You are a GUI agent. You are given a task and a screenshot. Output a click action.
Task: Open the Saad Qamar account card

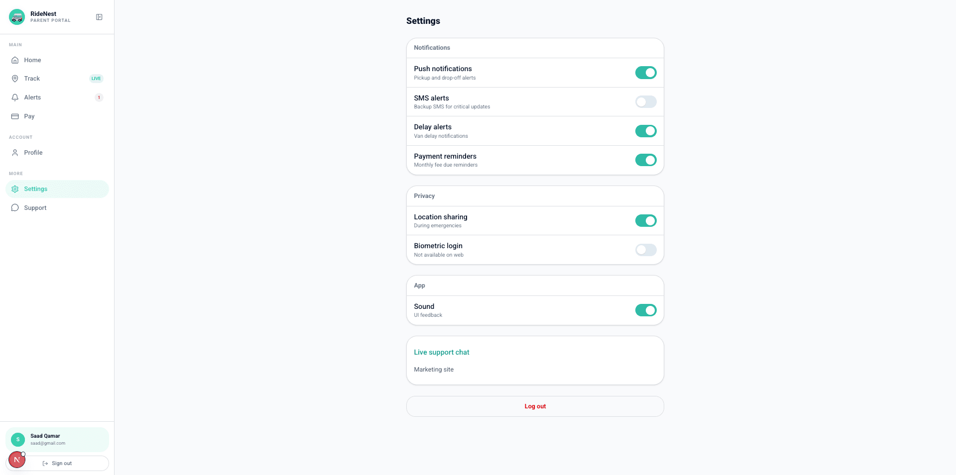pos(57,440)
